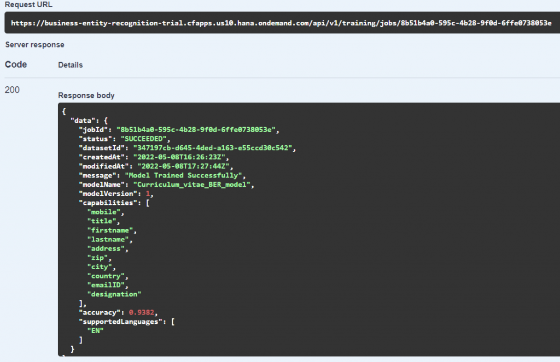
Task: Select the status value SUCCEEDED
Action: pyautogui.click(x=144, y=139)
